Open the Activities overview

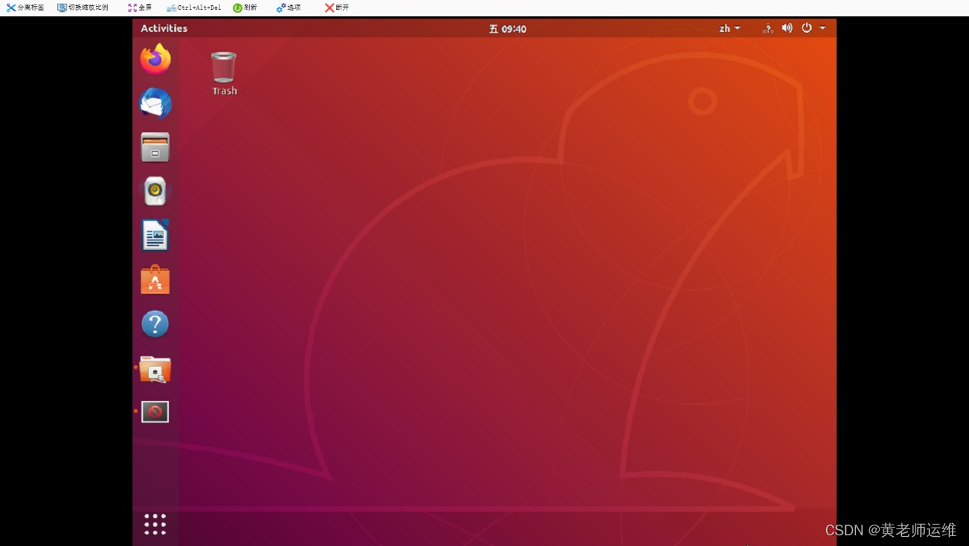coord(164,28)
